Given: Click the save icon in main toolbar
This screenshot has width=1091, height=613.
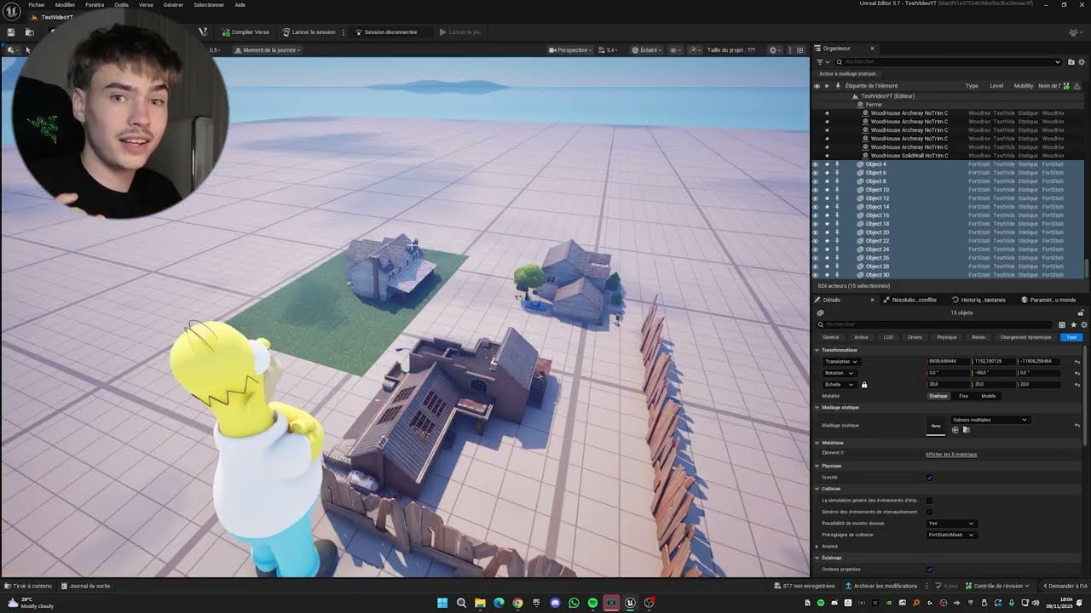Looking at the screenshot, I should coord(11,32).
